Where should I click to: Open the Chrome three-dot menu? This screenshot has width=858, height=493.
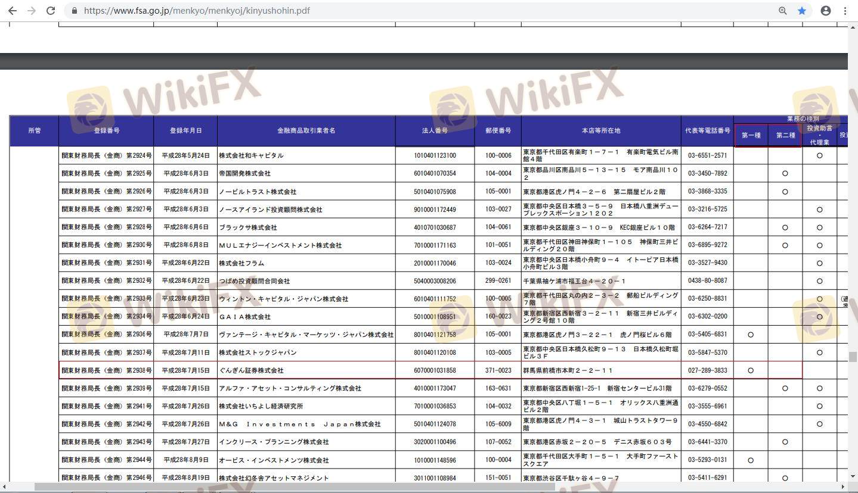[x=845, y=11]
